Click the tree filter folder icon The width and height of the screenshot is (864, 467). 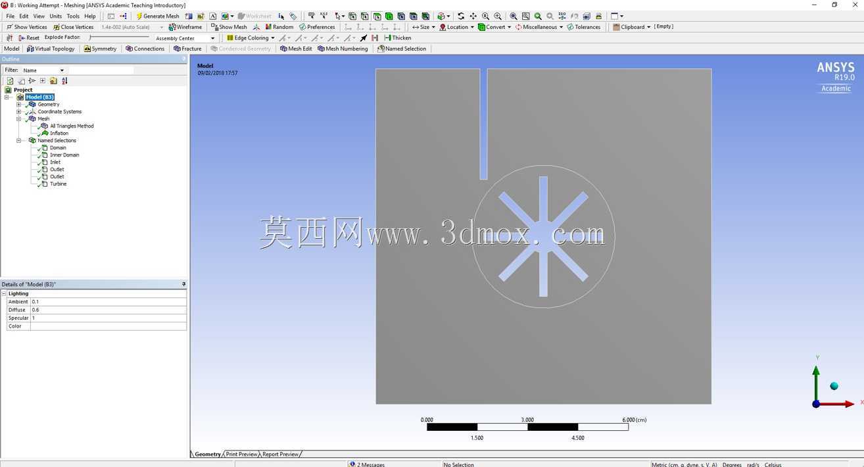pyautogui.click(x=53, y=81)
